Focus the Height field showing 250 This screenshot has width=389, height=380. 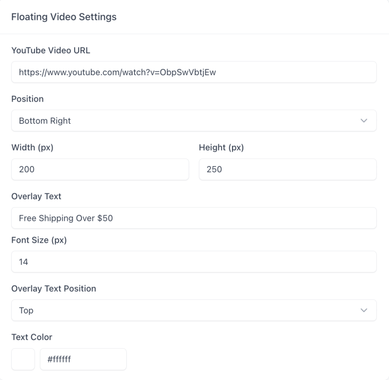288,169
